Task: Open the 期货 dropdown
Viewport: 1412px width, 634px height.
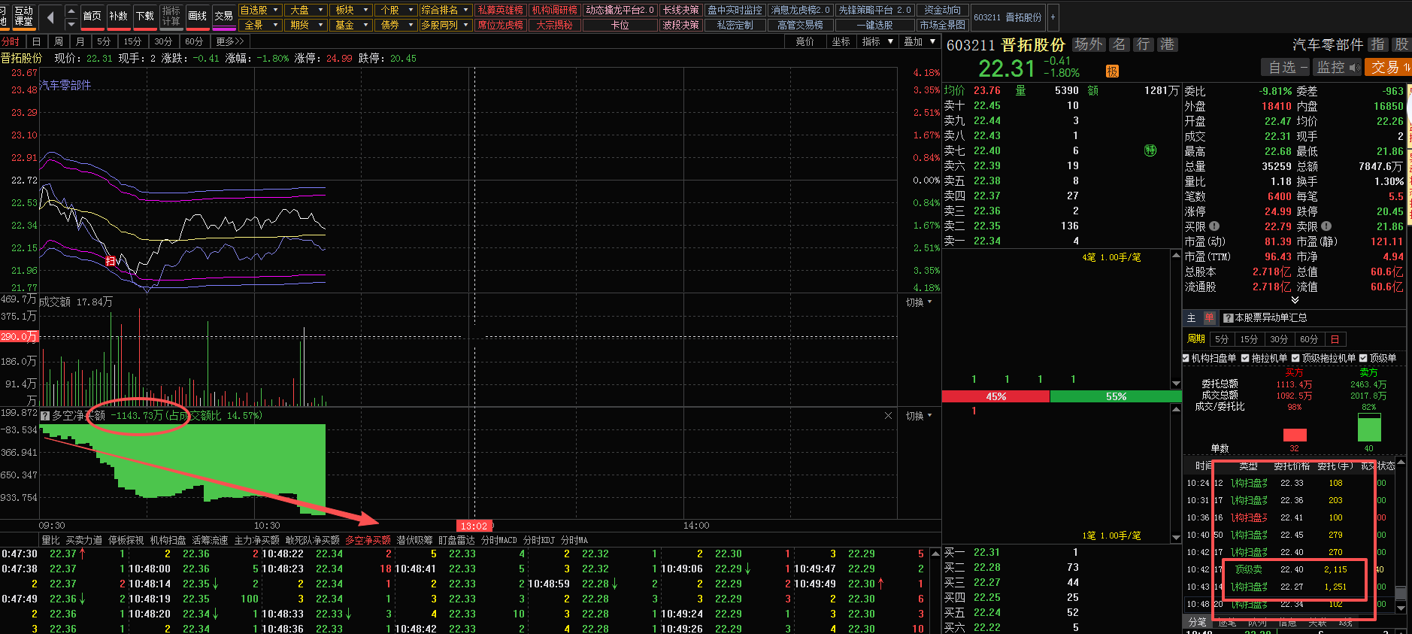Action: 306,25
